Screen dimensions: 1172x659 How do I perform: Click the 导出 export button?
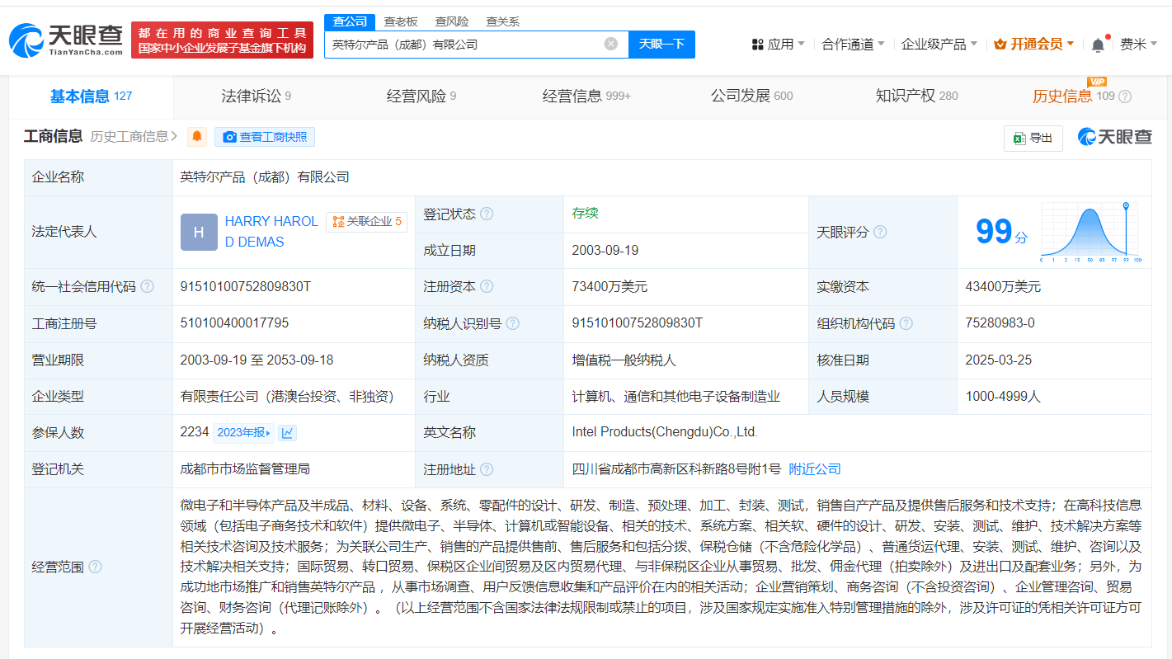pyautogui.click(x=1033, y=139)
